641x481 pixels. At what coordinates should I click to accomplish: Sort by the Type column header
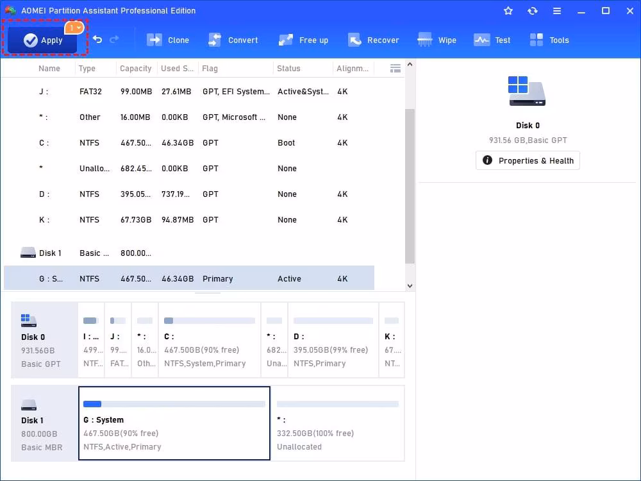(87, 69)
